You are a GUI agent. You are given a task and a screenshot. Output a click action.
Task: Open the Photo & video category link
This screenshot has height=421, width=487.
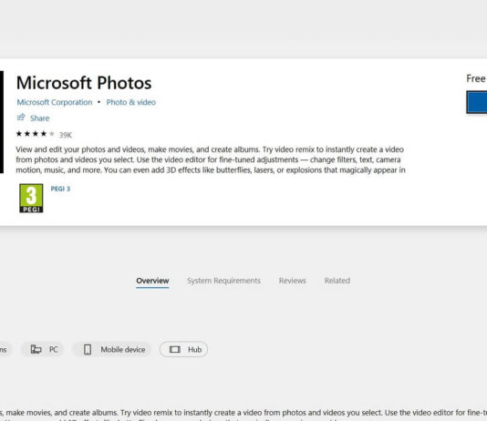tap(131, 102)
